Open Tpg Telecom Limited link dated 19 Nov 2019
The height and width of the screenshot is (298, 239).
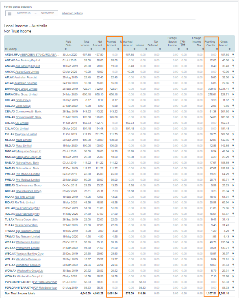(x=28, y=231)
